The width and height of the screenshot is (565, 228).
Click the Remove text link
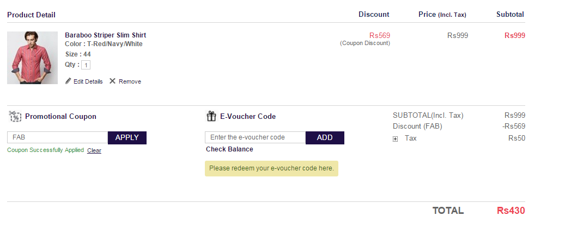point(130,81)
